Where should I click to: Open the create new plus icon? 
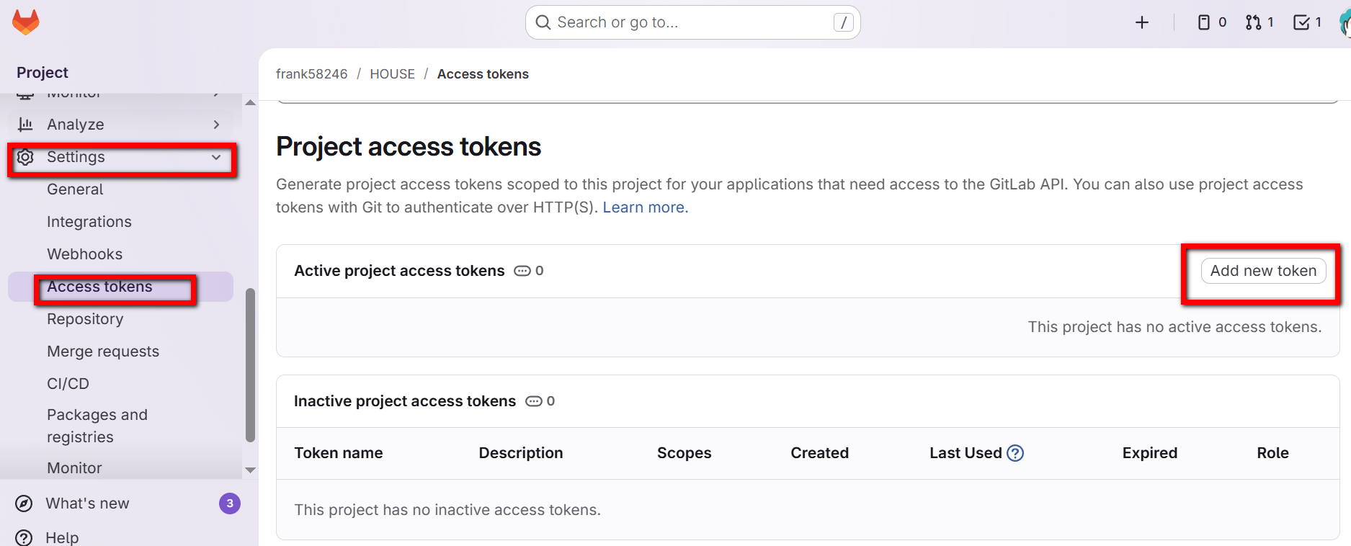(1141, 22)
